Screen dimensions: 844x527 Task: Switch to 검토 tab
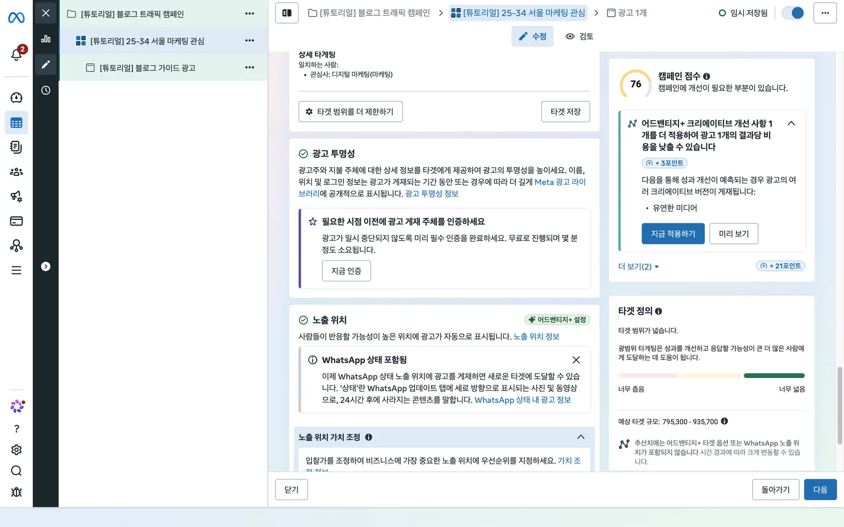(x=579, y=36)
